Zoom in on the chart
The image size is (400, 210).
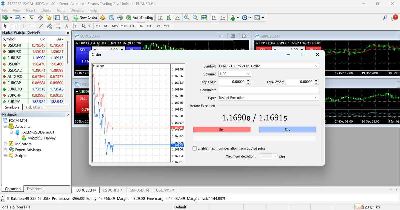click(x=187, y=18)
